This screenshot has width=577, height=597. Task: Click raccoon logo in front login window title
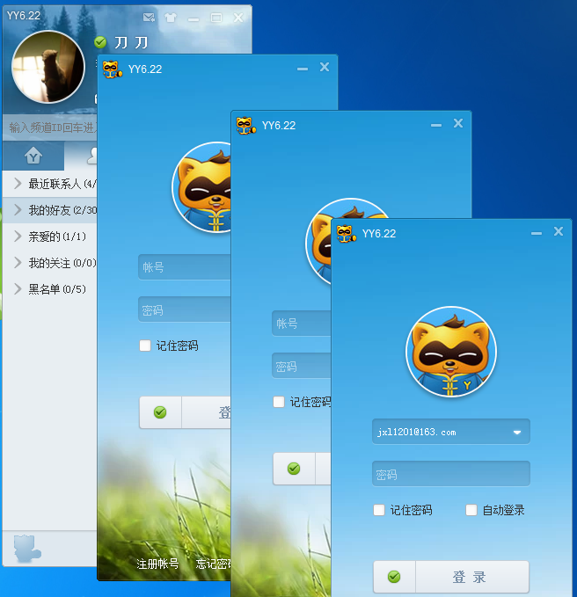point(347,234)
